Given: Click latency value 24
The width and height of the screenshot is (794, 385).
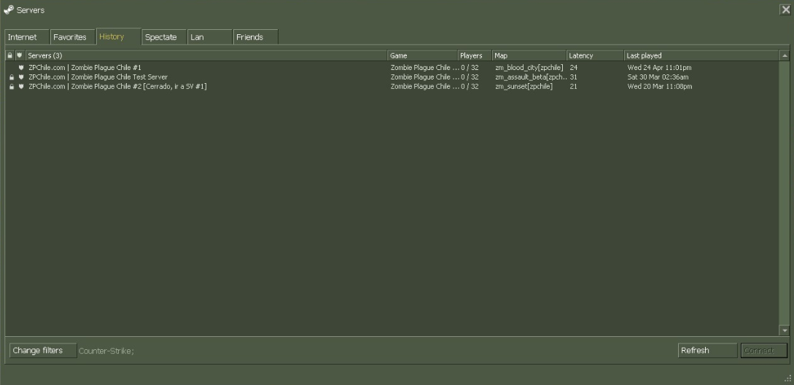Looking at the screenshot, I should [573, 67].
